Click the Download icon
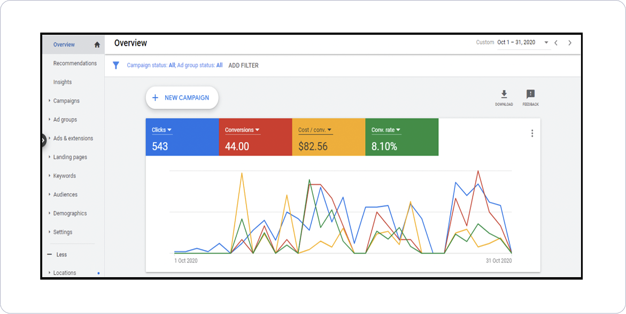 tap(504, 95)
